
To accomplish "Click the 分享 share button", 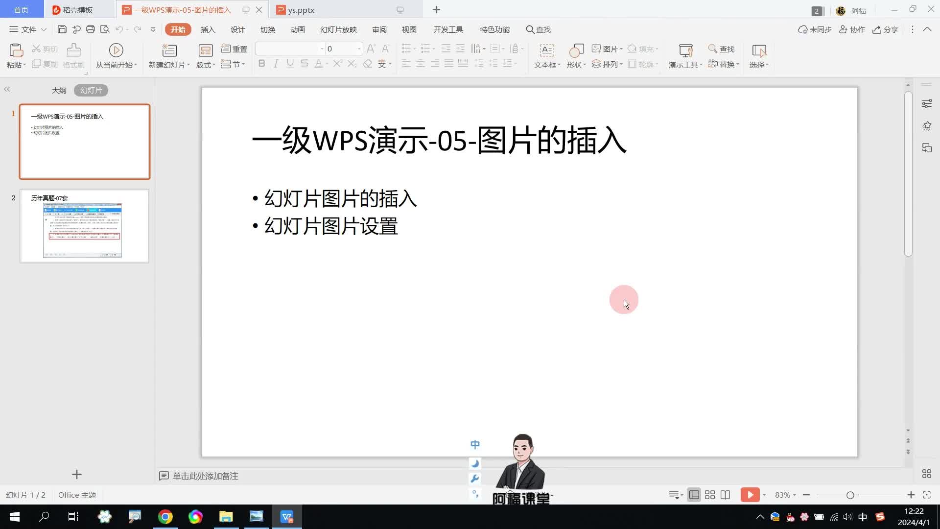I will [885, 29].
